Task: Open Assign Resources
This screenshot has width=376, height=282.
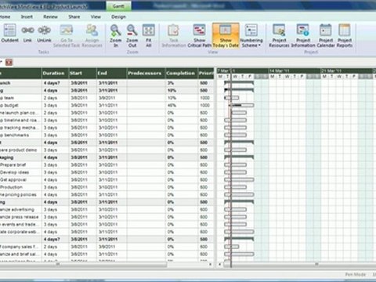Action: click(x=92, y=36)
